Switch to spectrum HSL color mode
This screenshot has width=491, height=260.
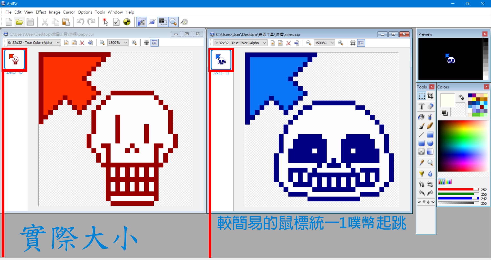coord(449,182)
